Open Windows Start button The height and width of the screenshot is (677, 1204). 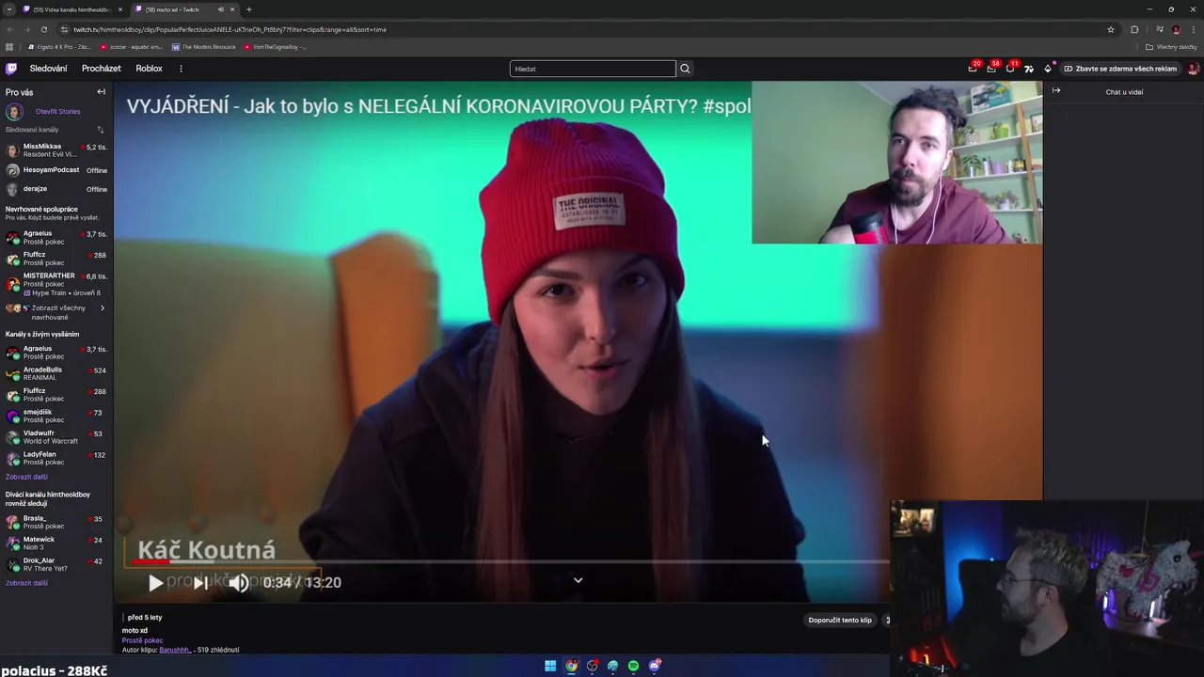tap(550, 666)
